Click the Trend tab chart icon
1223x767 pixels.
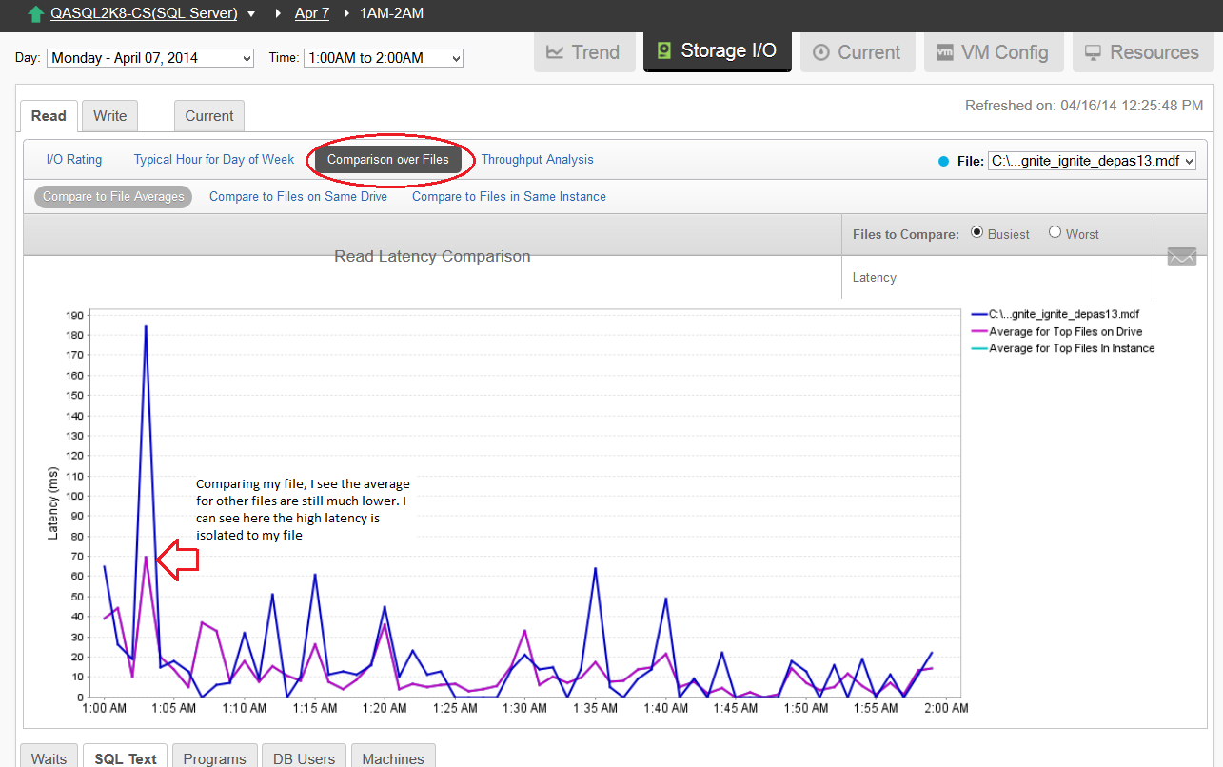[x=555, y=52]
